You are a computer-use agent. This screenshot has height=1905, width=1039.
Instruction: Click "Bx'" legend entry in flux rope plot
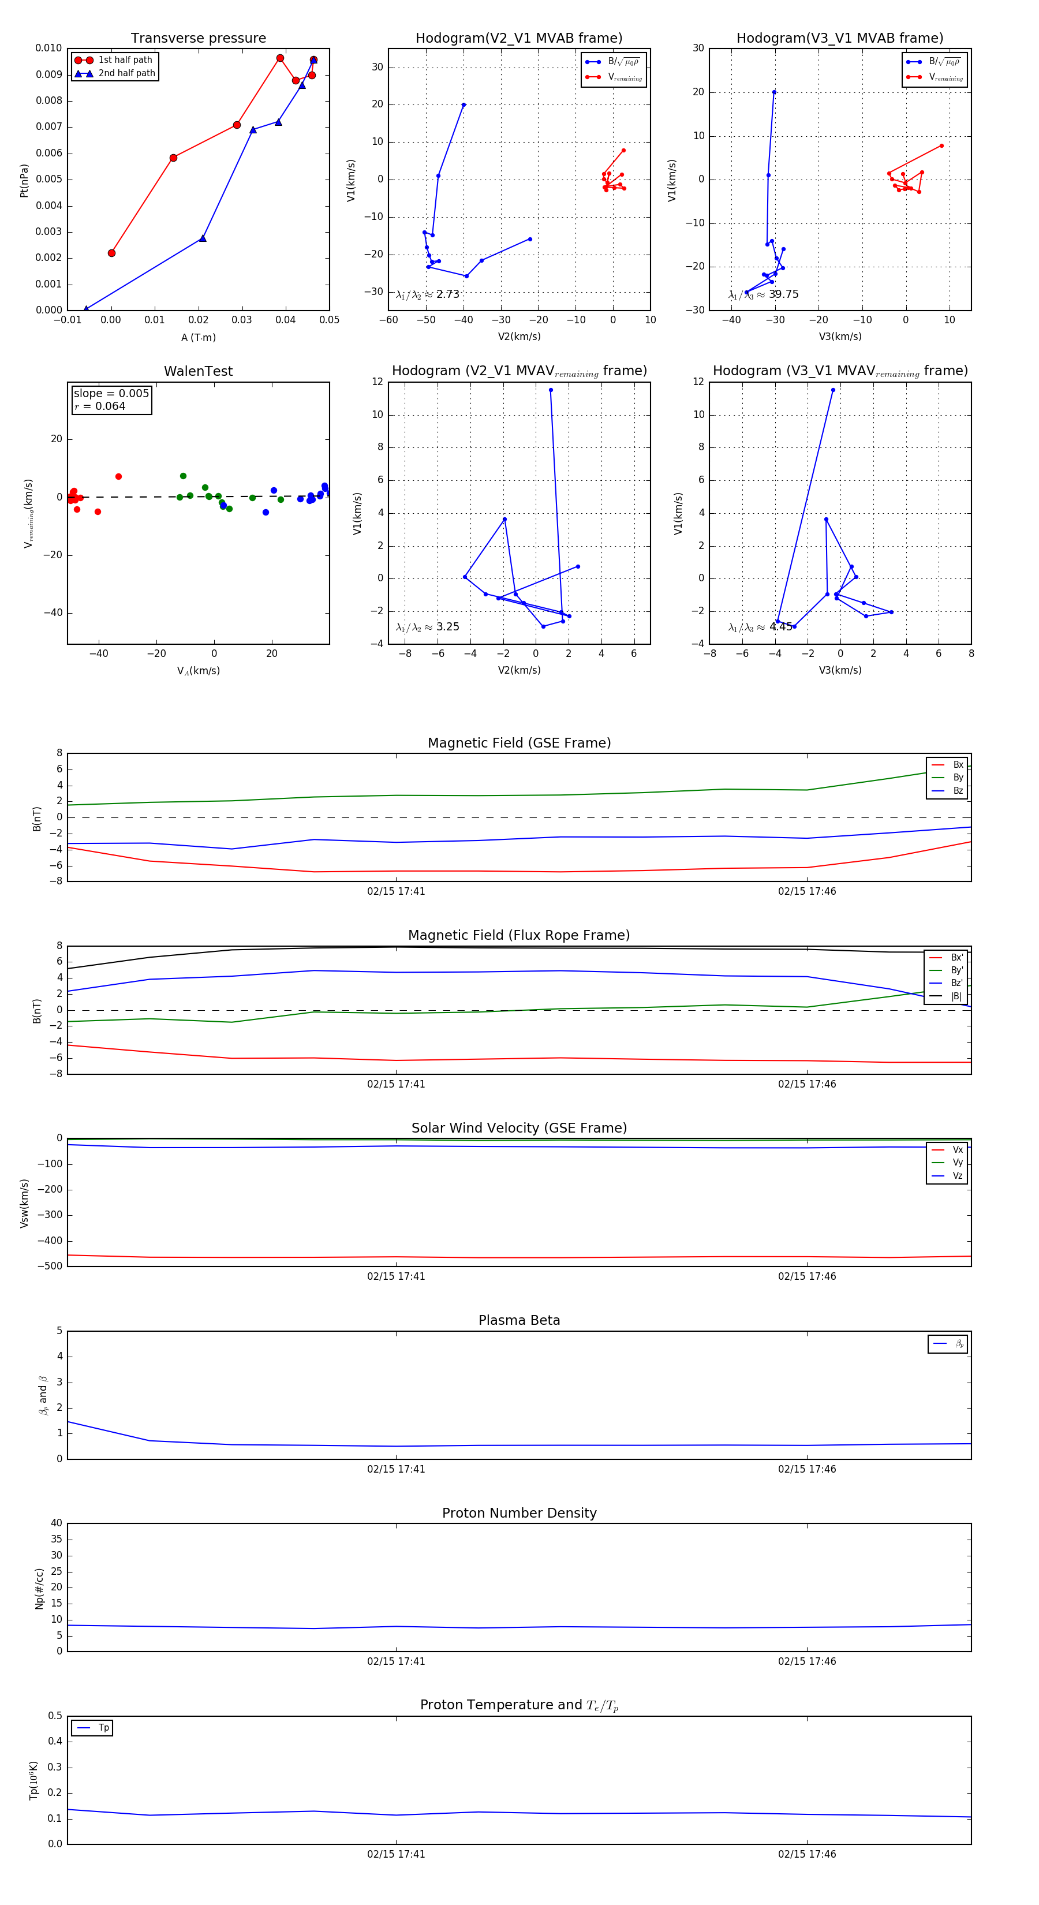point(946,957)
